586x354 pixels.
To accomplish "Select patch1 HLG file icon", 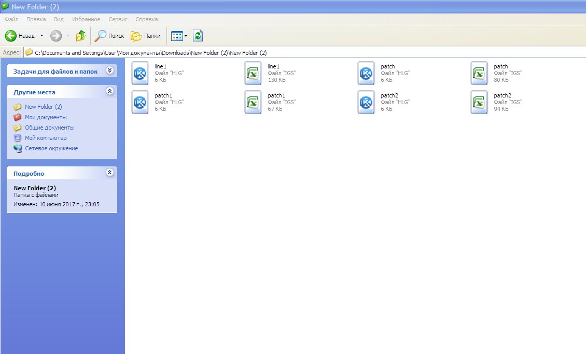I will [x=140, y=102].
